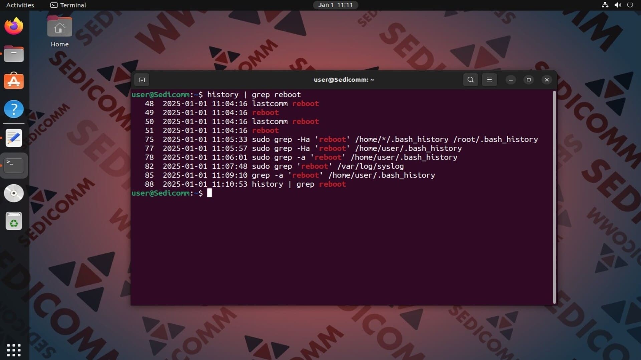Open the power system menu
This screenshot has width=641, height=360.
coord(630,5)
